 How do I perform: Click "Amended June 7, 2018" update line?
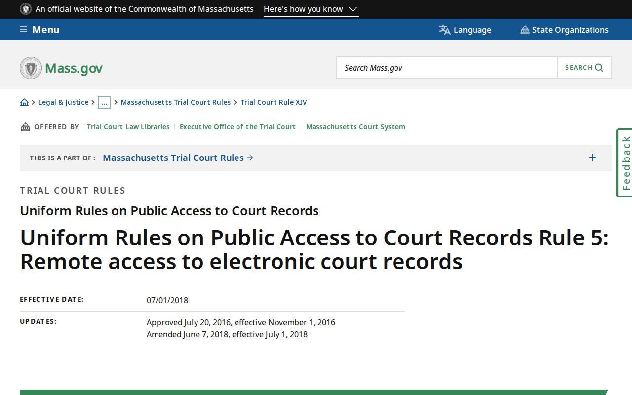tap(227, 334)
